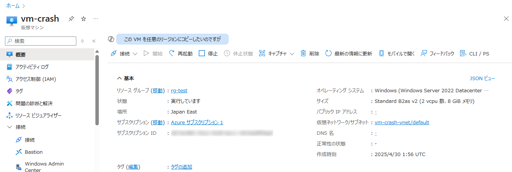The width and height of the screenshot is (512, 172).
Task: Open the rg-test resource group link
Action: [x=179, y=90]
